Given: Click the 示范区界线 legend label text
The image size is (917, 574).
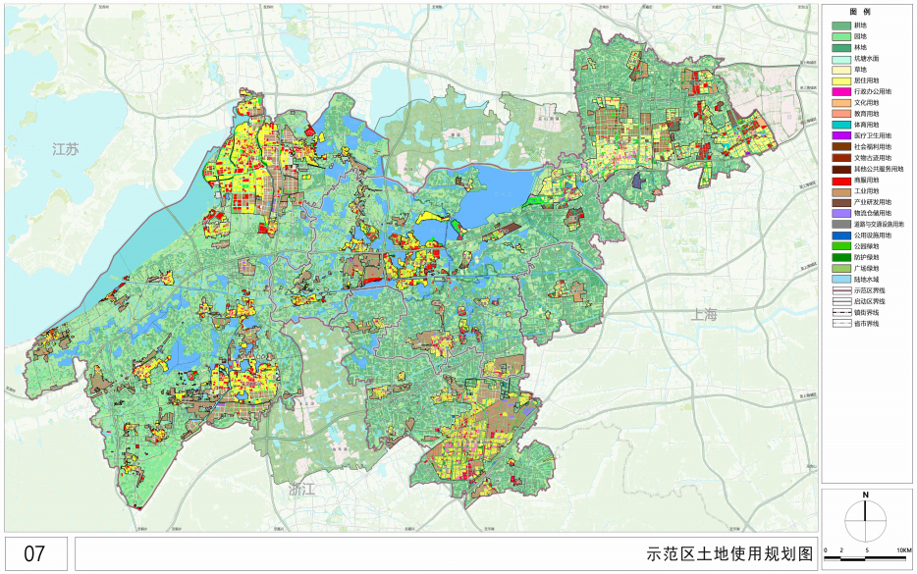Looking at the screenshot, I should (x=870, y=291).
